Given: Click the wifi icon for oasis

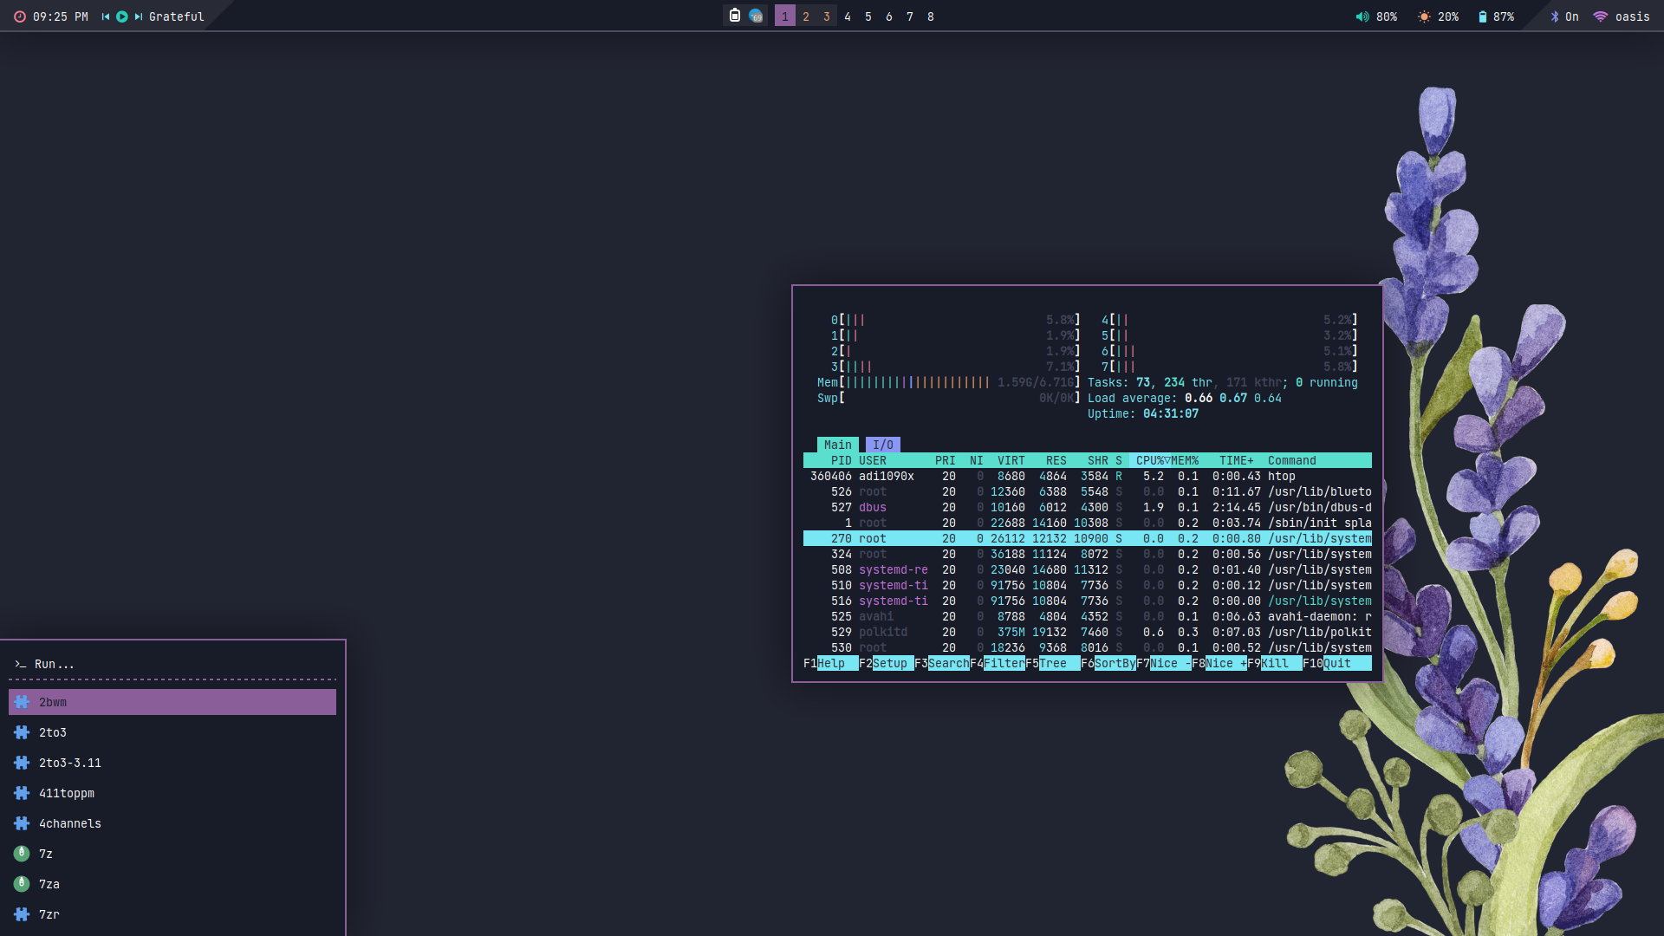Looking at the screenshot, I should pyautogui.click(x=1601, y=16).
